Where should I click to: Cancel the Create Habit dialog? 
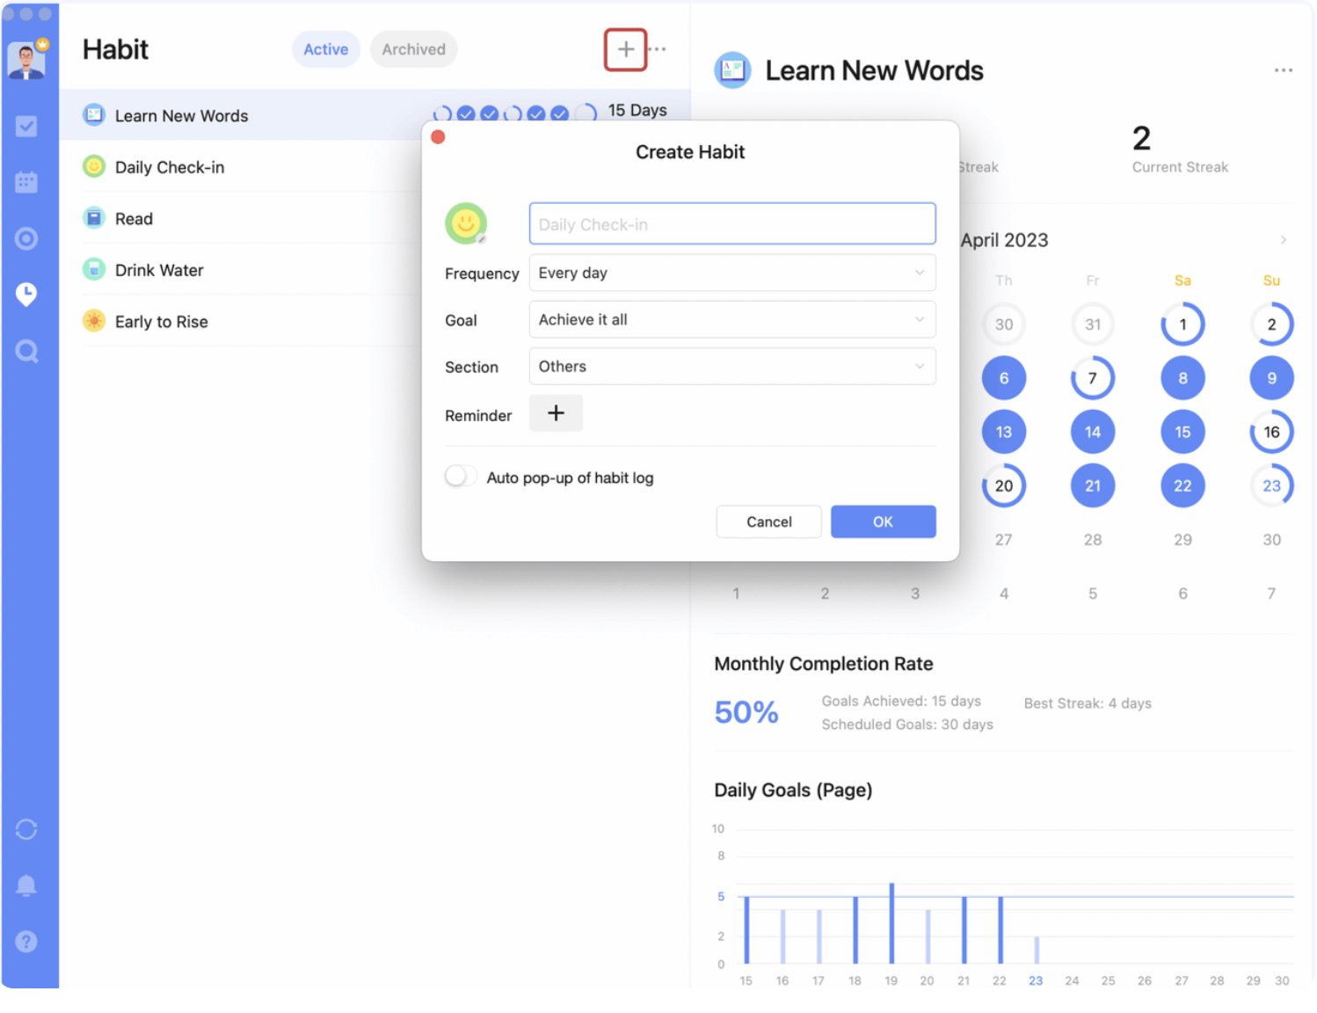tap(768, 521)
